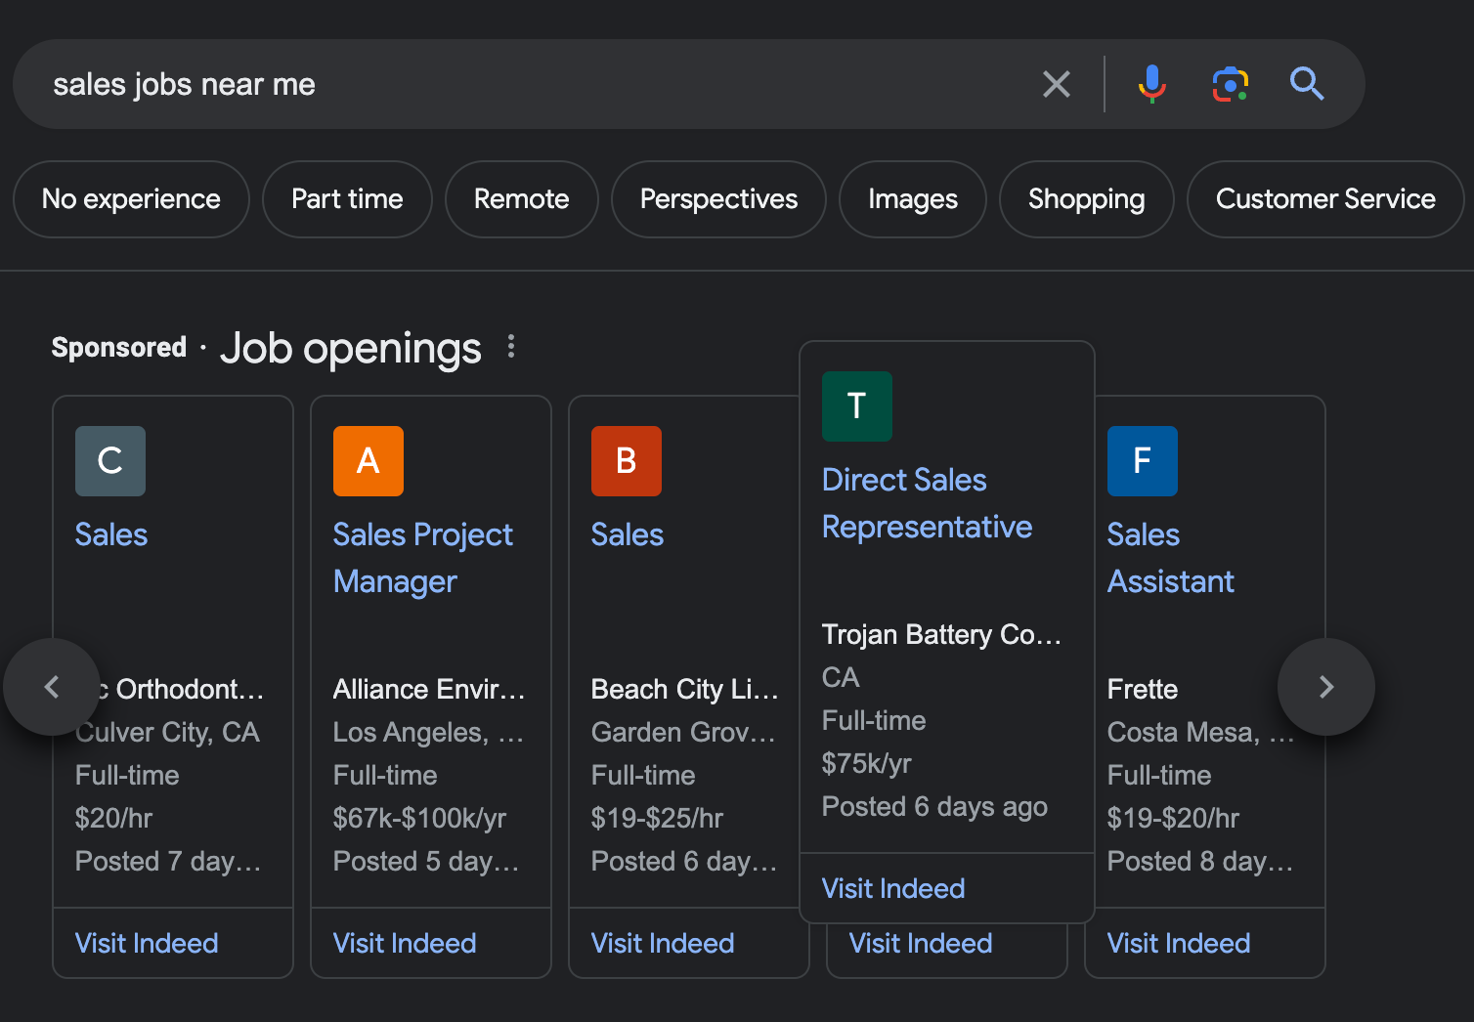The image size is (1474, 1022).
Task: Filter results by Remote jobs
Action: (x=521, y=199)
